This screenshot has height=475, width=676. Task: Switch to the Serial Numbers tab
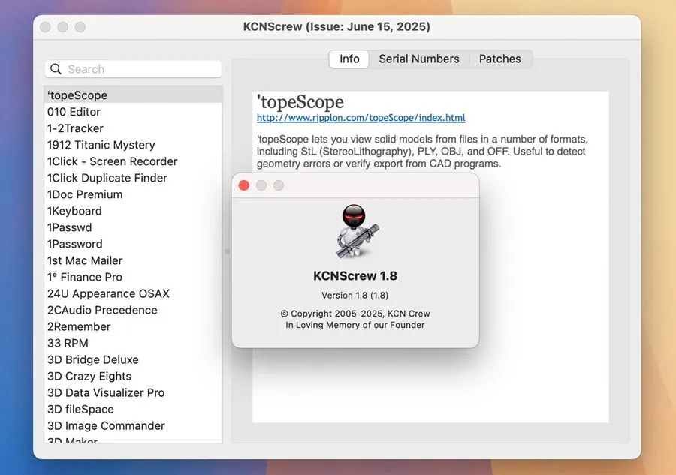(x=418, y=59)
